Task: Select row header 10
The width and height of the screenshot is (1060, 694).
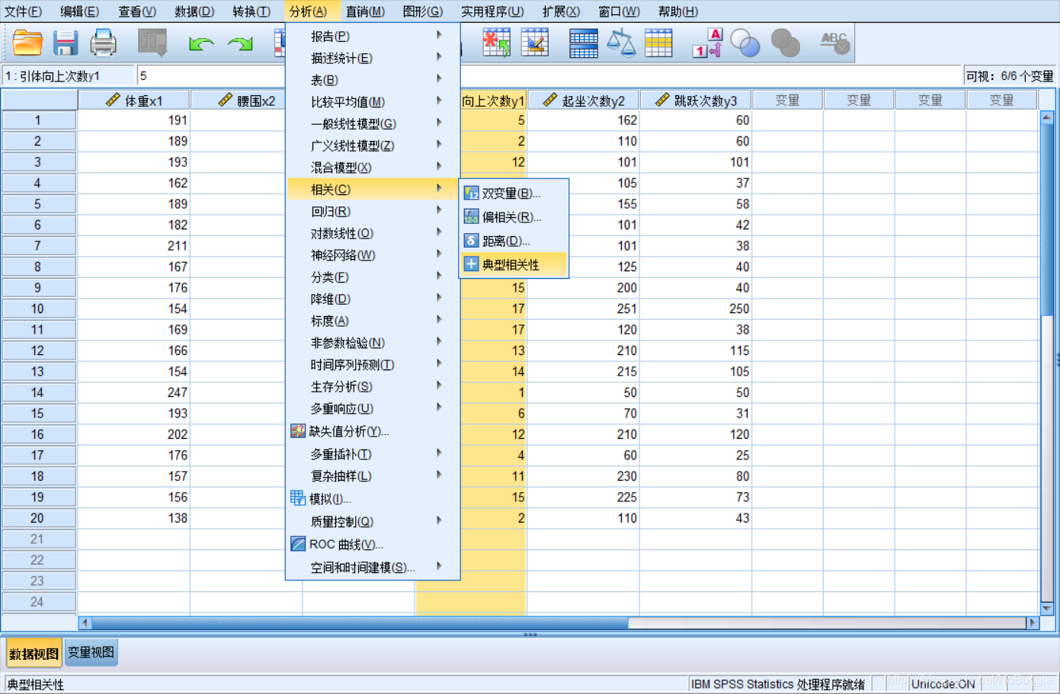Action: point(38,309)
